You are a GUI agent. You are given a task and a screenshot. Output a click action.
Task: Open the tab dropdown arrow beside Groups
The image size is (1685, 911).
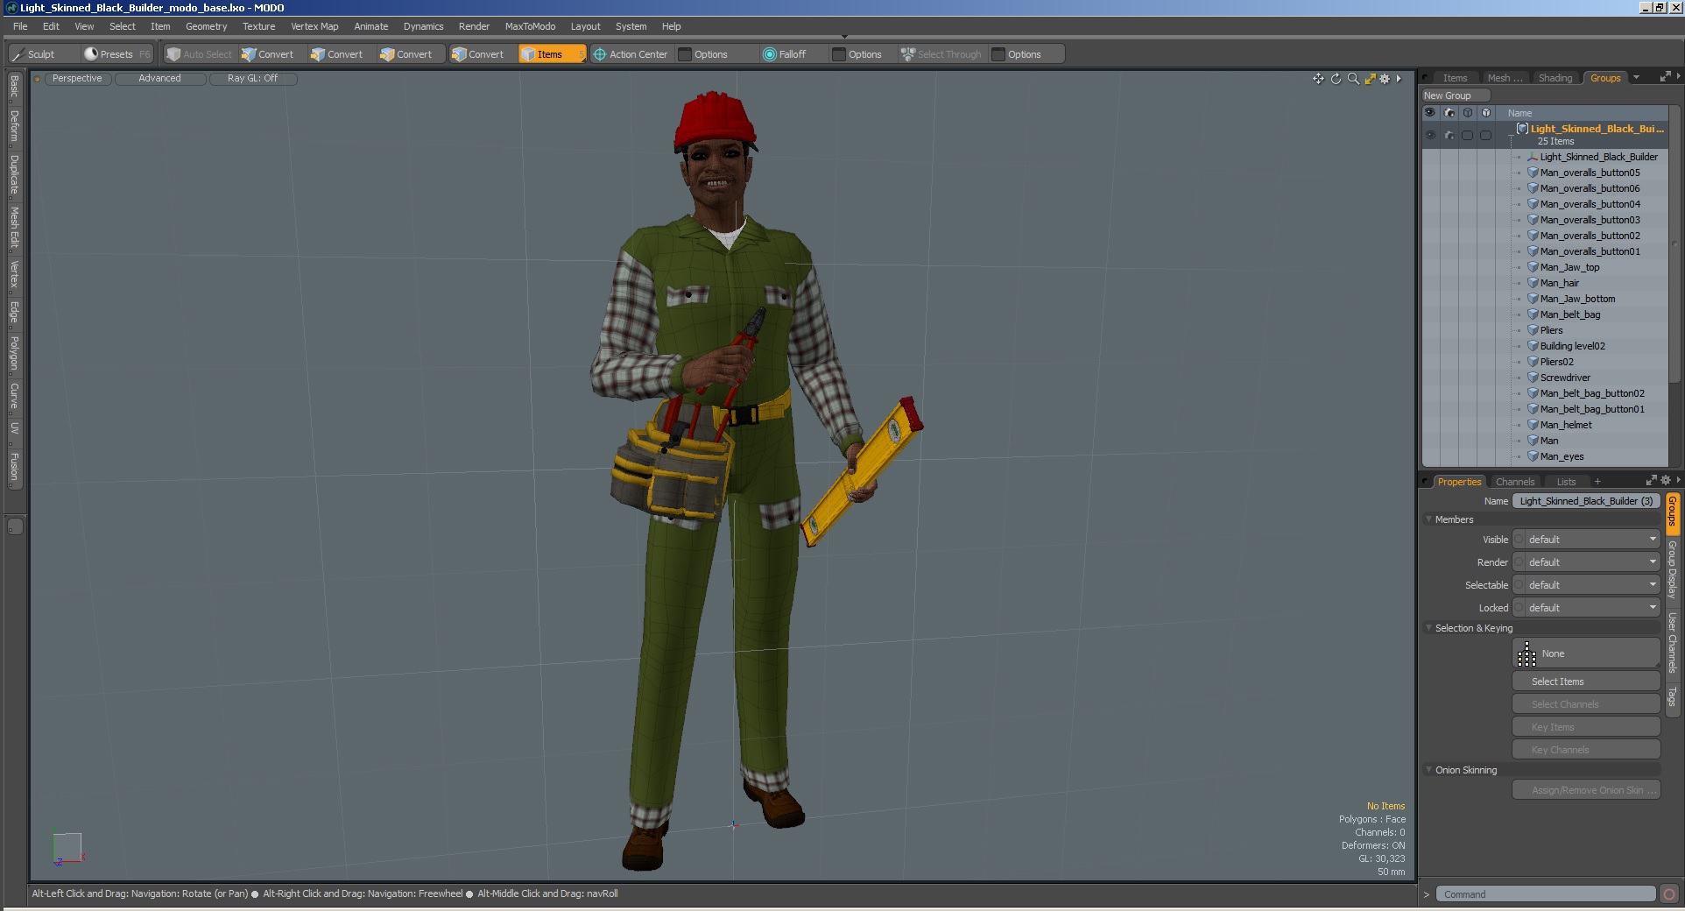click(1636, 78)
